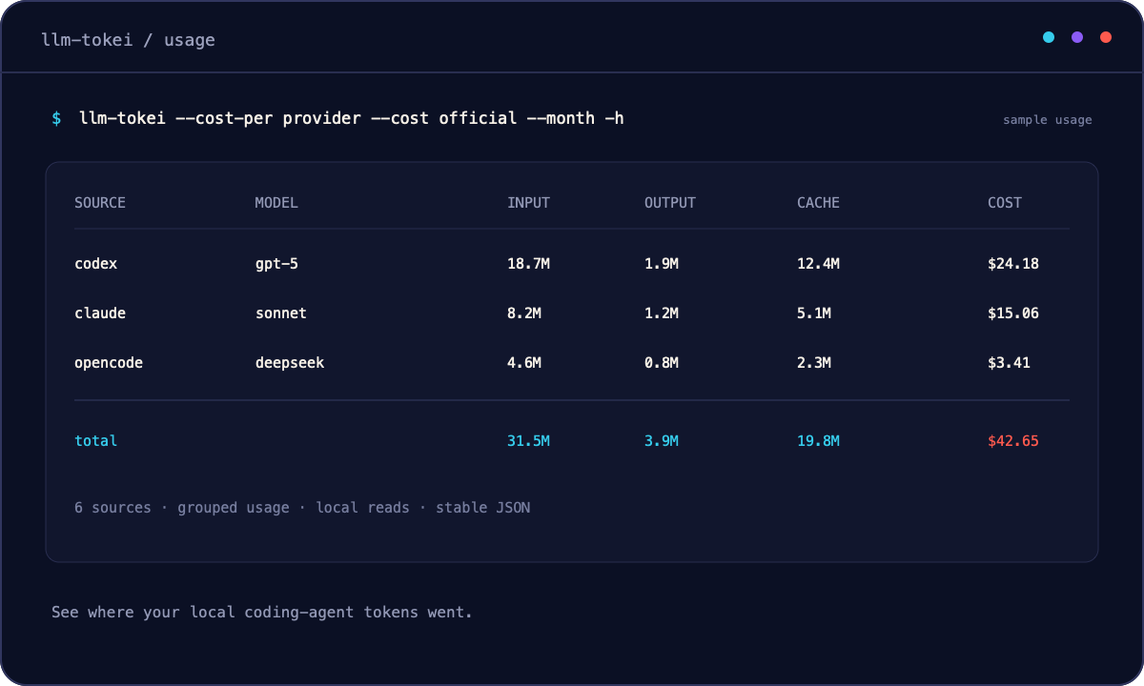Click the $3.41 cost value

[x=1009, y=363]
